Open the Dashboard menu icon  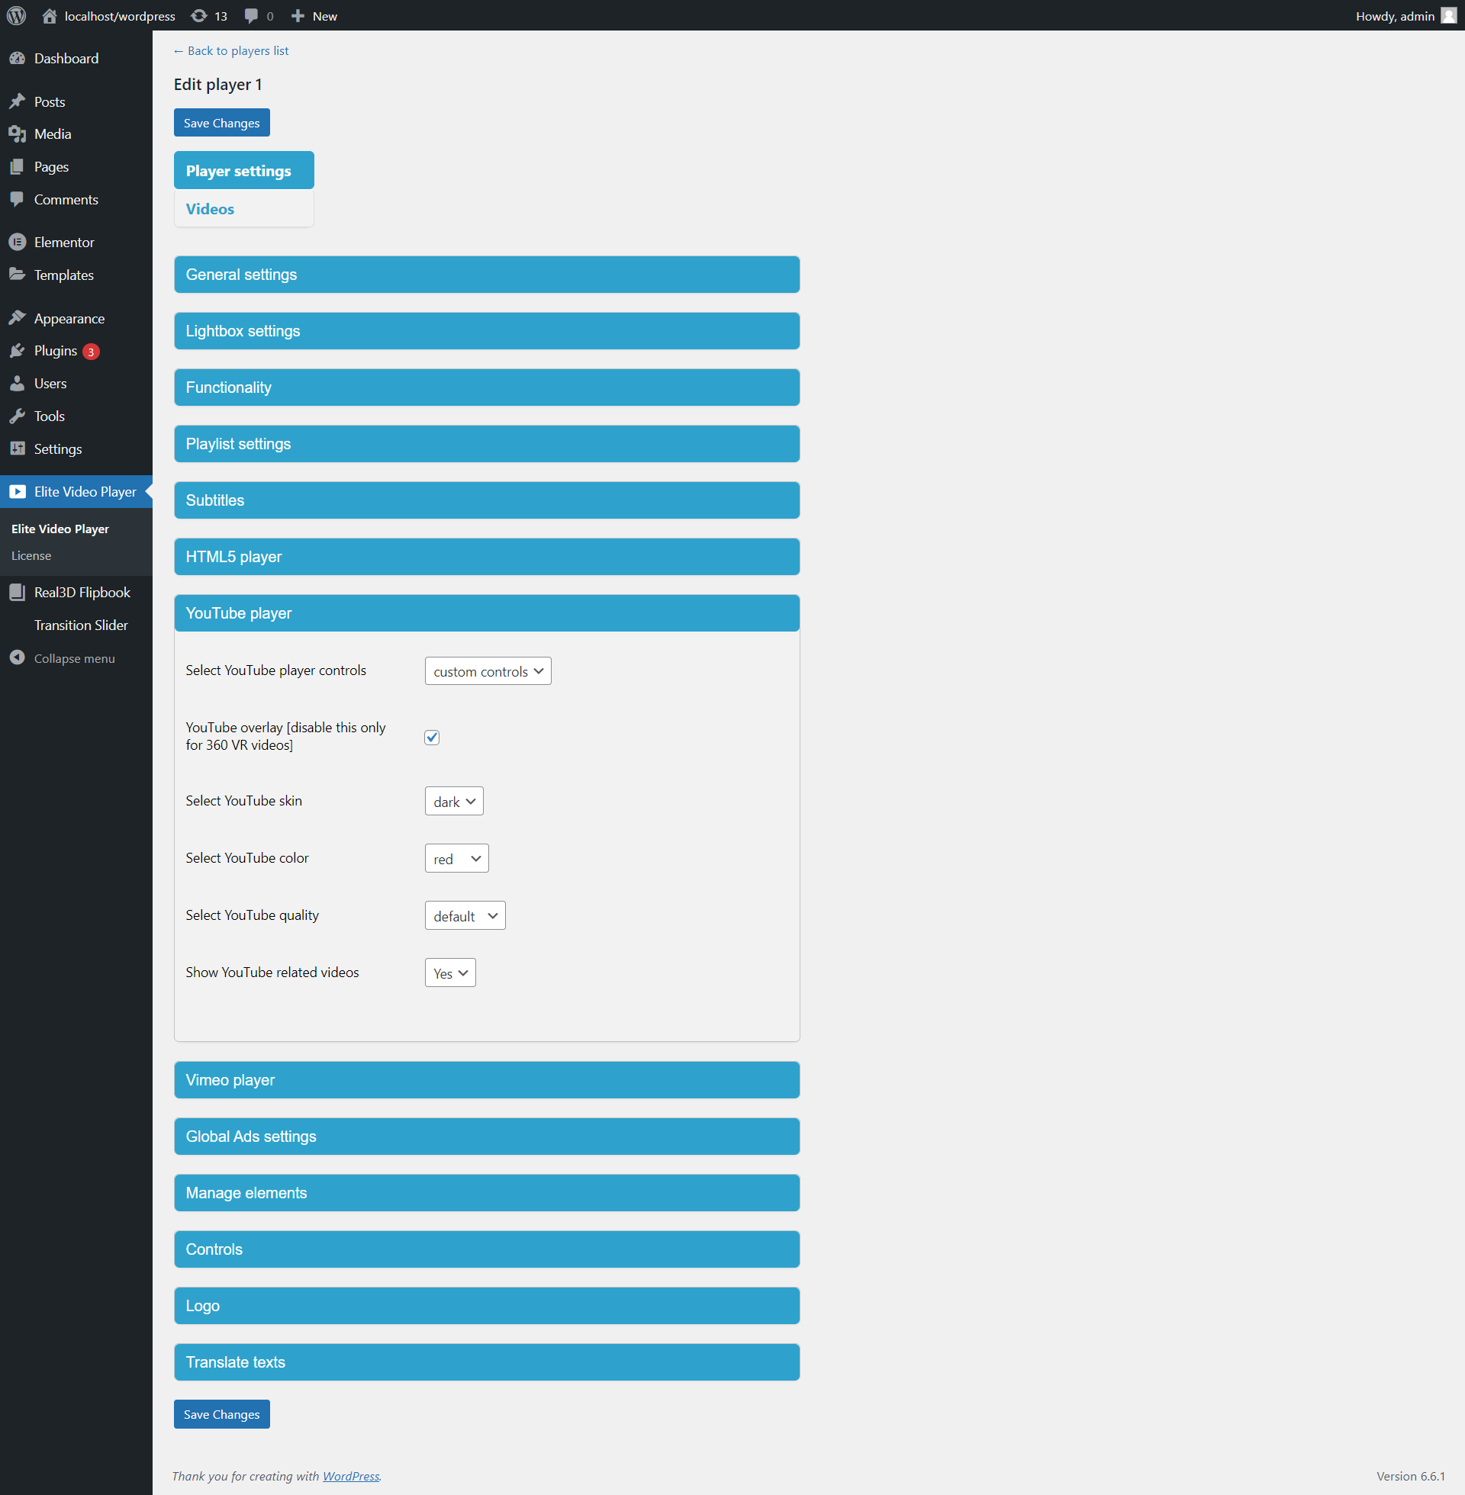click(x=17, y=59)
